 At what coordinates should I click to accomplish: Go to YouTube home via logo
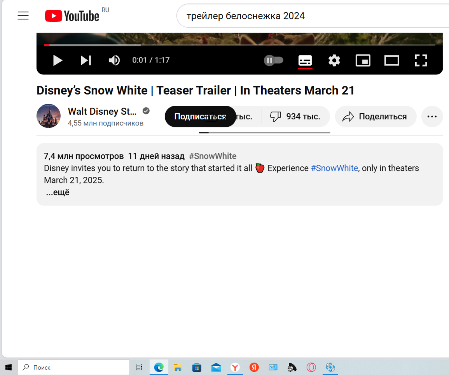click(x=72, y=16)
